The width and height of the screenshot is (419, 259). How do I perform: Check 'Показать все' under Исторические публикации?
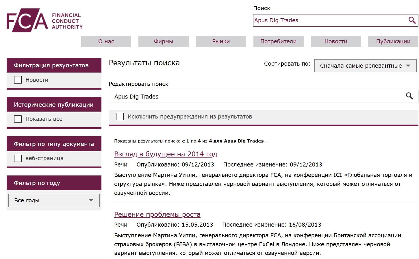(x=18, y=119)
